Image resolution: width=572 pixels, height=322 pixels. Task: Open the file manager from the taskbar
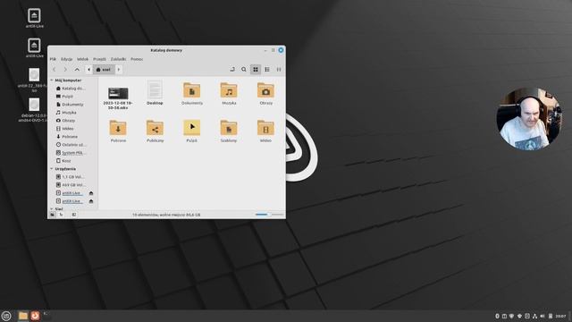point(23,316)
